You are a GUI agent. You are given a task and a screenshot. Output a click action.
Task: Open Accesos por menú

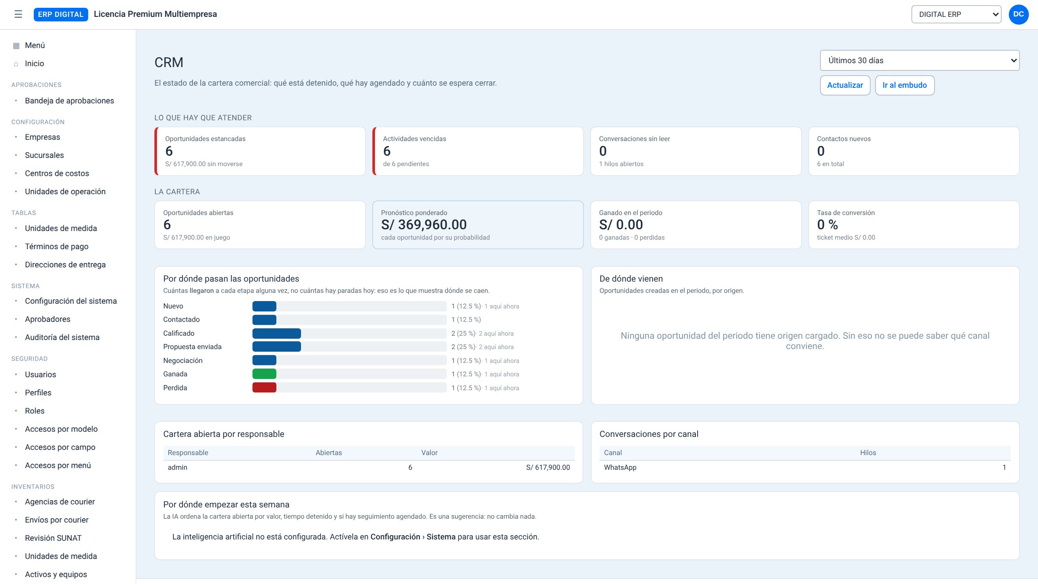(x=58, y=465)
